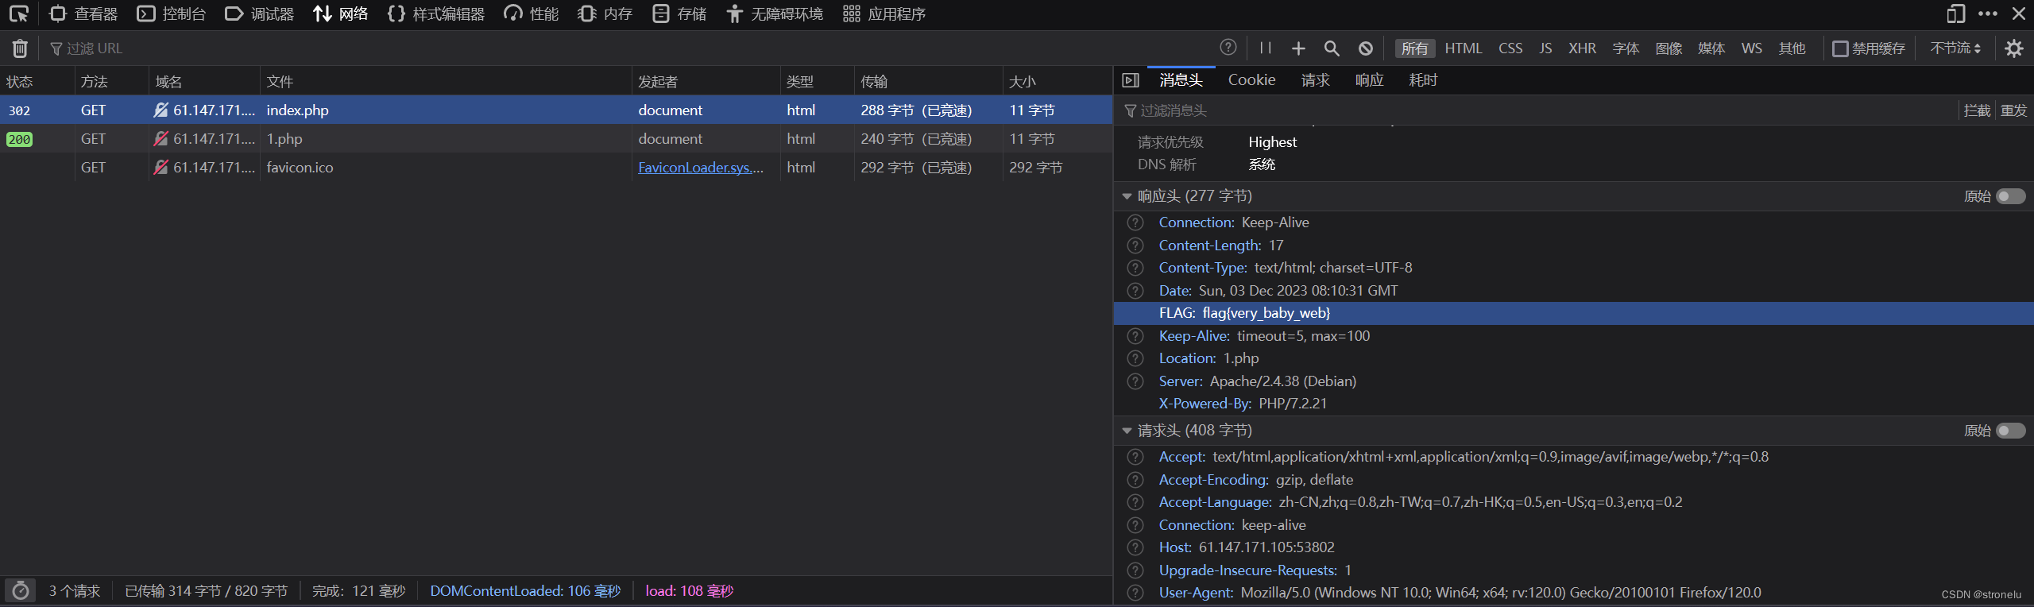Open help icon for Content-Length header
This screenshot has width=2034, height=607.
(1135, 246)
